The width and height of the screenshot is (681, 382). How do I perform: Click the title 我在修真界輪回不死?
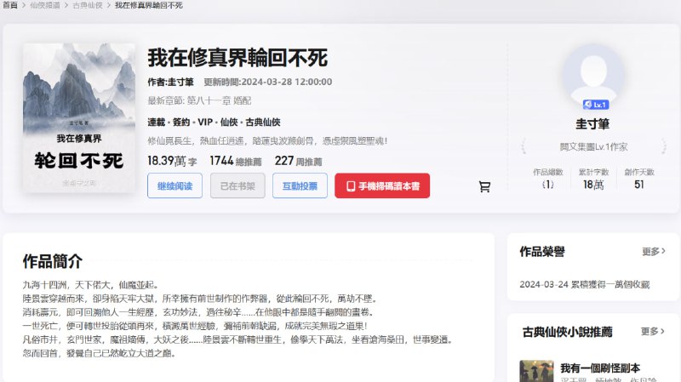point(237,58)
